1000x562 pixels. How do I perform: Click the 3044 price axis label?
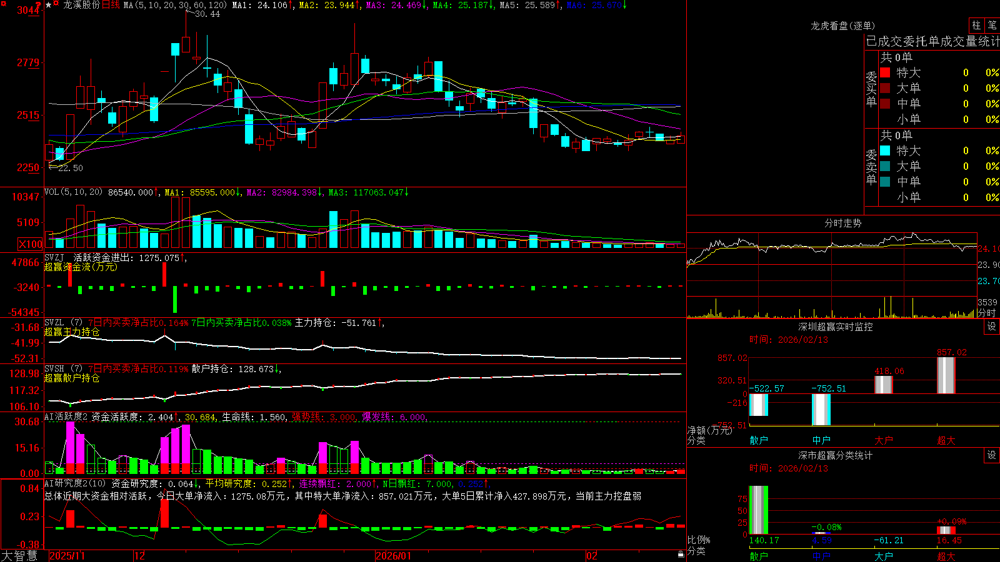point(28,10)
